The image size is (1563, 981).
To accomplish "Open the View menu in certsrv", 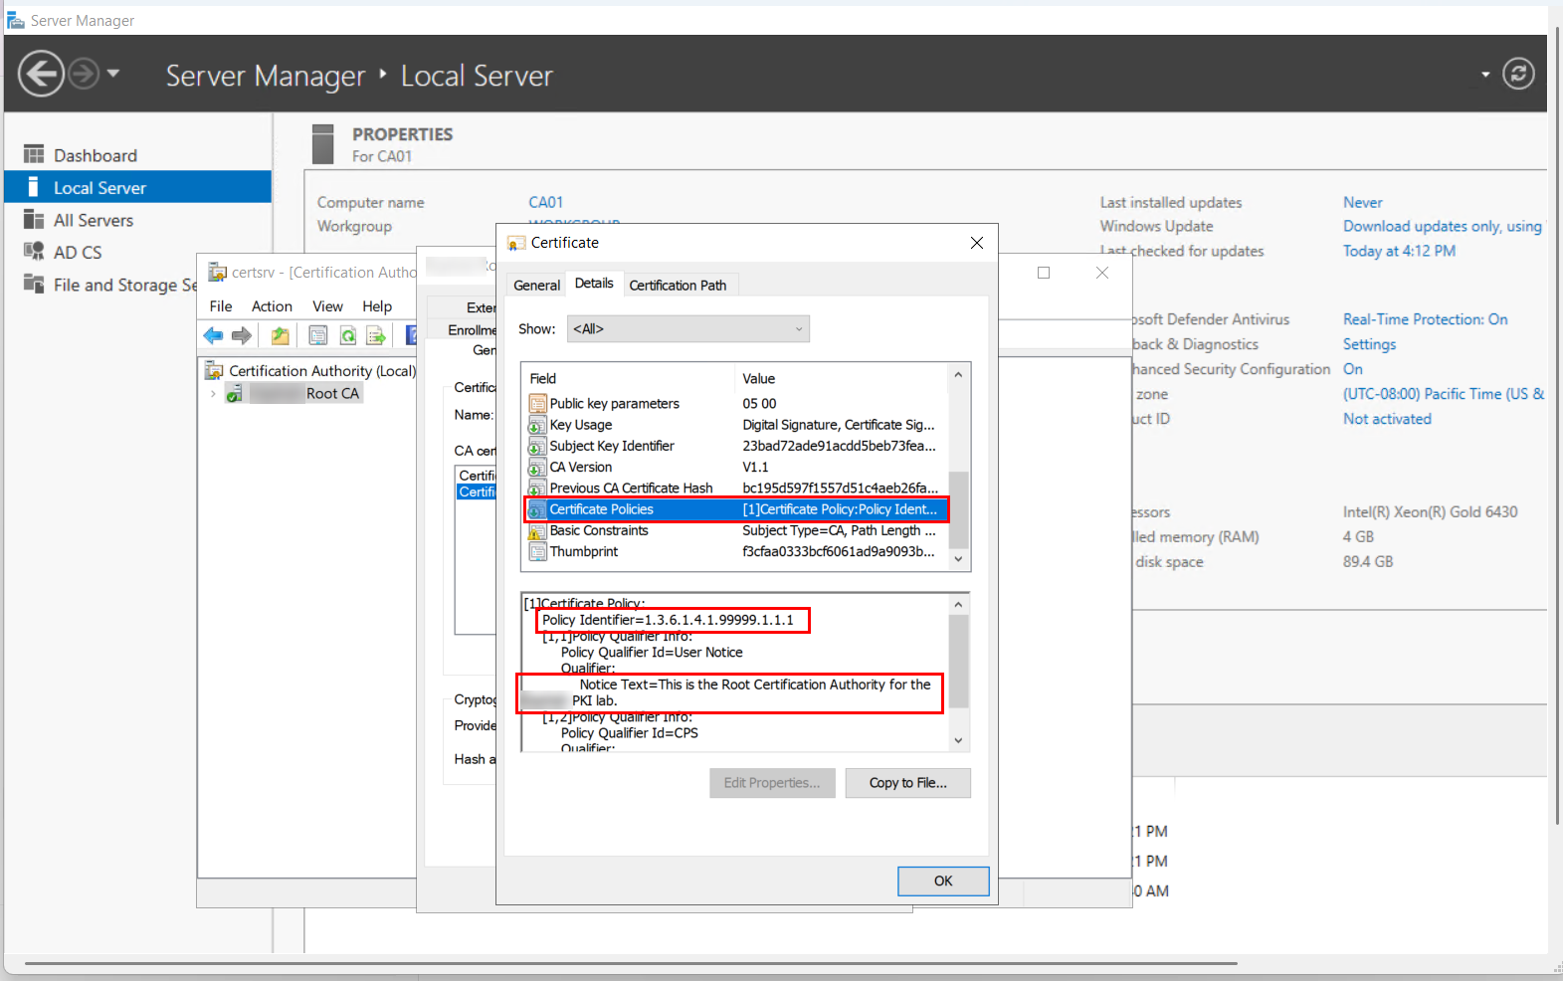I will coord(327,306).
